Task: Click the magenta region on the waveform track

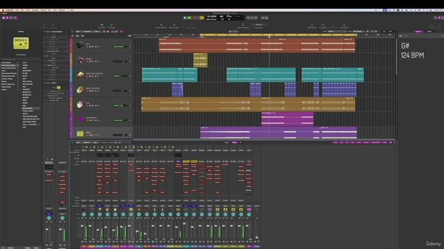Action: [287, 118]
